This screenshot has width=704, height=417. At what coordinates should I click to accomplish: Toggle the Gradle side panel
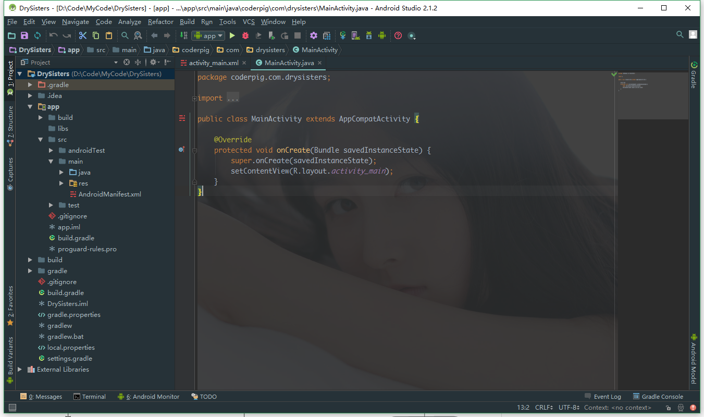(x=694, y=76)
